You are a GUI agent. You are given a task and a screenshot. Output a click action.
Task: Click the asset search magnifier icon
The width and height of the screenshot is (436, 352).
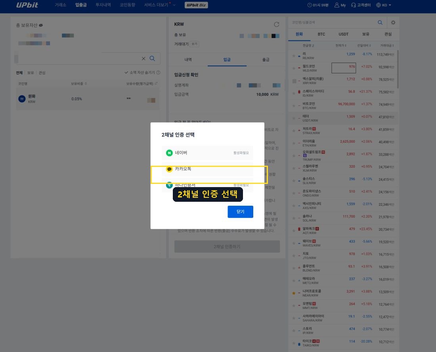152,58
